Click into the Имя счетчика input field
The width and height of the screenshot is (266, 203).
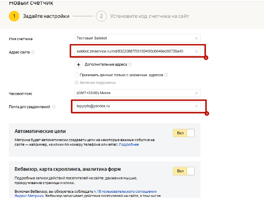(138, 38)
